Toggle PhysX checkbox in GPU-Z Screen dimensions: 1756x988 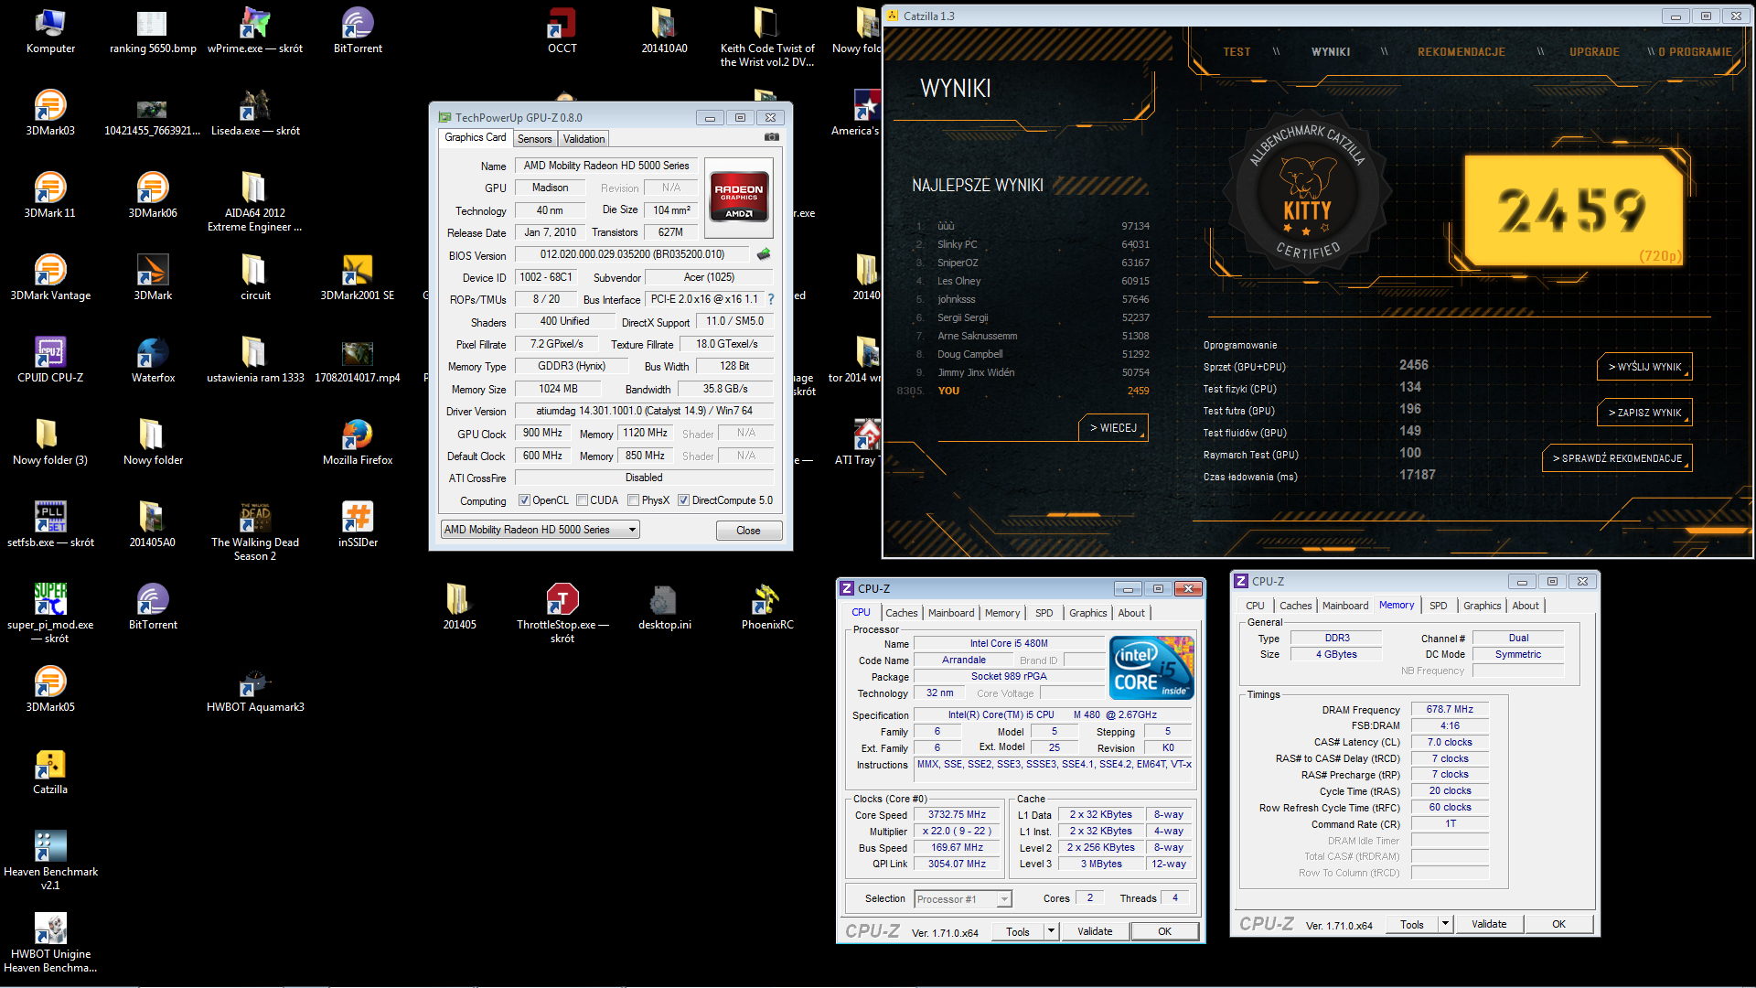point(633,500)
